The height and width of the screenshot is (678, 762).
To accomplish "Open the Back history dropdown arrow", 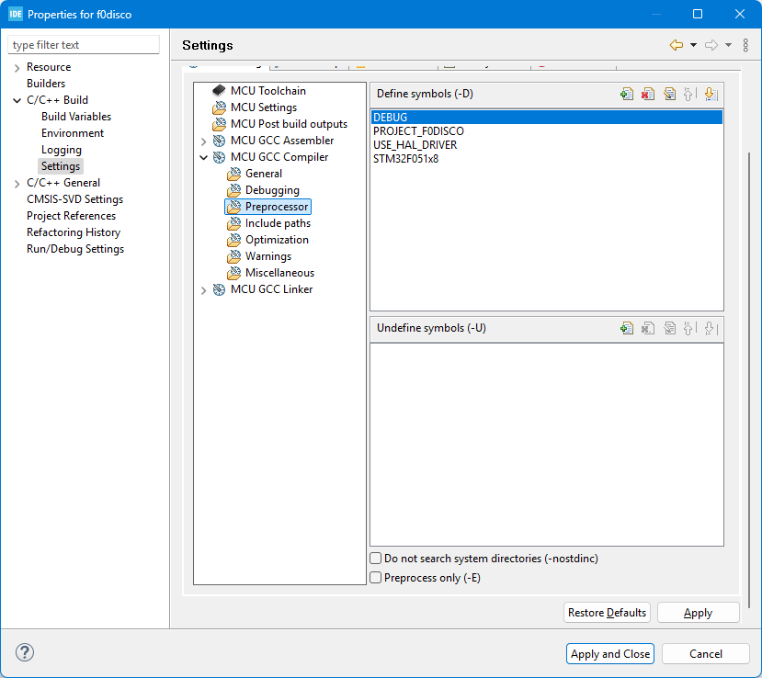I will (693, 45).
